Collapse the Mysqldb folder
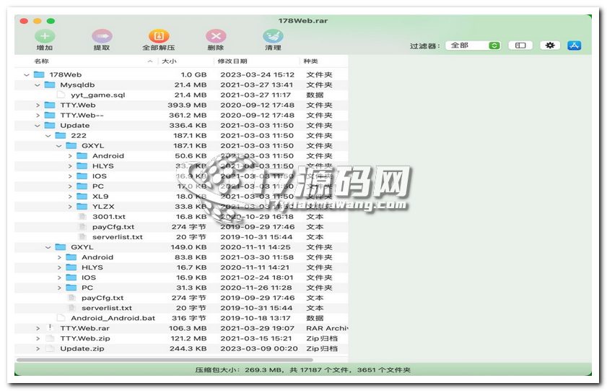This screenshot has height=391, width=607. click(x=38, y=85)
